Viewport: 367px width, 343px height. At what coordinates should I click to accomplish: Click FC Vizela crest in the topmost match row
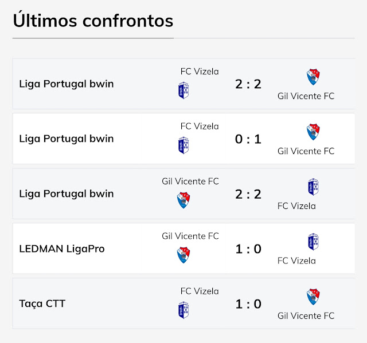pyautogui.click(x=183, y=91)
